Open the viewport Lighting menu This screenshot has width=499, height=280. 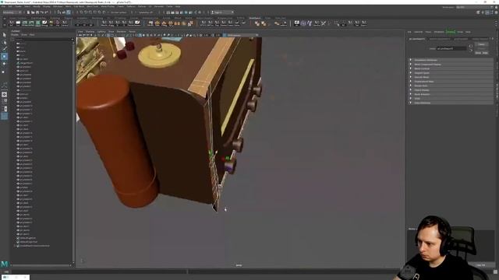101,31
